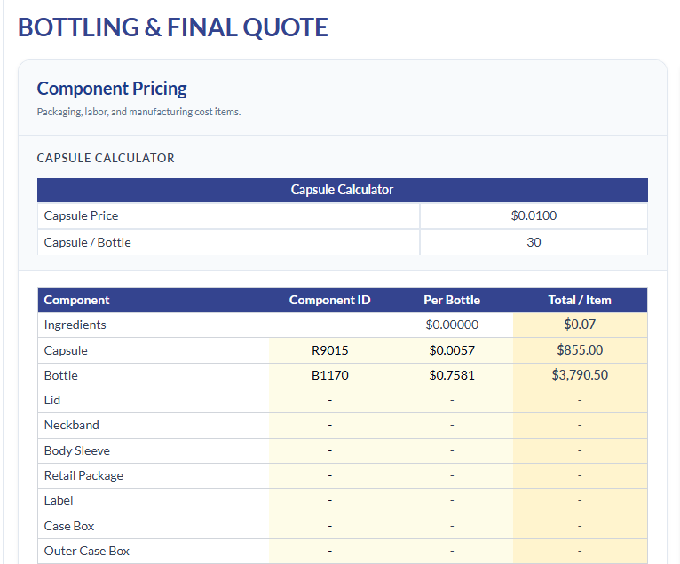Select the Capsule component ID R9015 cell
This screenshot has height=564, width=680.
coord(330,350)
